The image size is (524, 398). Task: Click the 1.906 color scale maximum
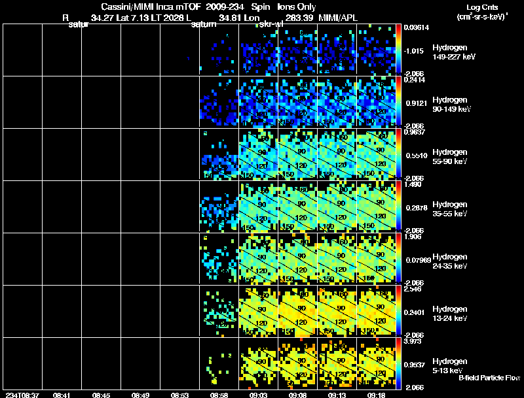click(x=413, y=237)
